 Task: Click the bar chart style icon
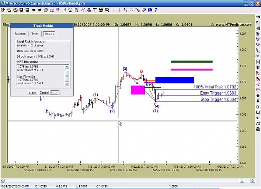(64, 10)
